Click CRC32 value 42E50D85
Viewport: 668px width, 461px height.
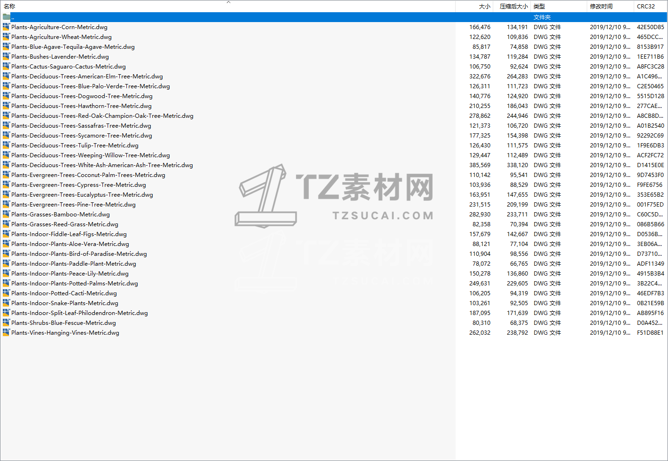(651, 27)
